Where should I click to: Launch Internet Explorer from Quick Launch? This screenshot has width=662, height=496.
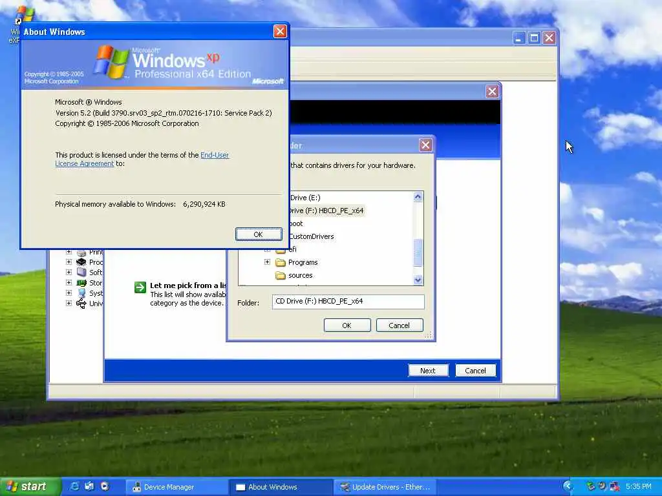click(x=75, y=487)
